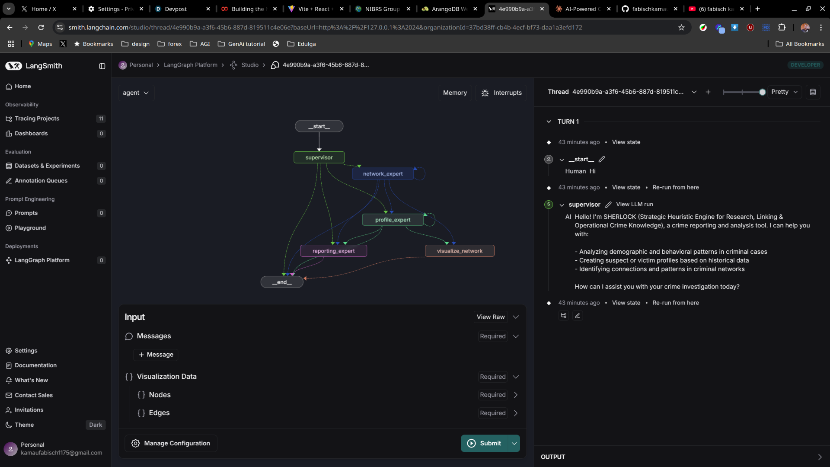Go to Playground in sidebar
Image resolution: width=830 pixels, height=467 pixels.
30,228
